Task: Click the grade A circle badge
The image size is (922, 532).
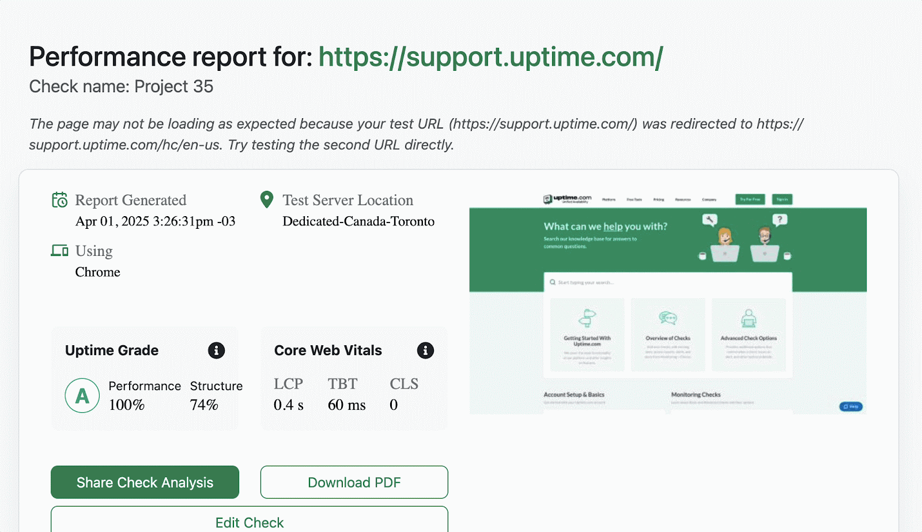Action: pyautogui.click(x=82, y=395)
